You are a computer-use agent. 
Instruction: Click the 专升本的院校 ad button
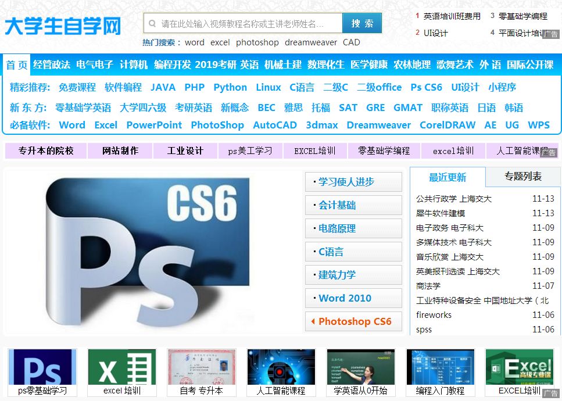[46, 151]
